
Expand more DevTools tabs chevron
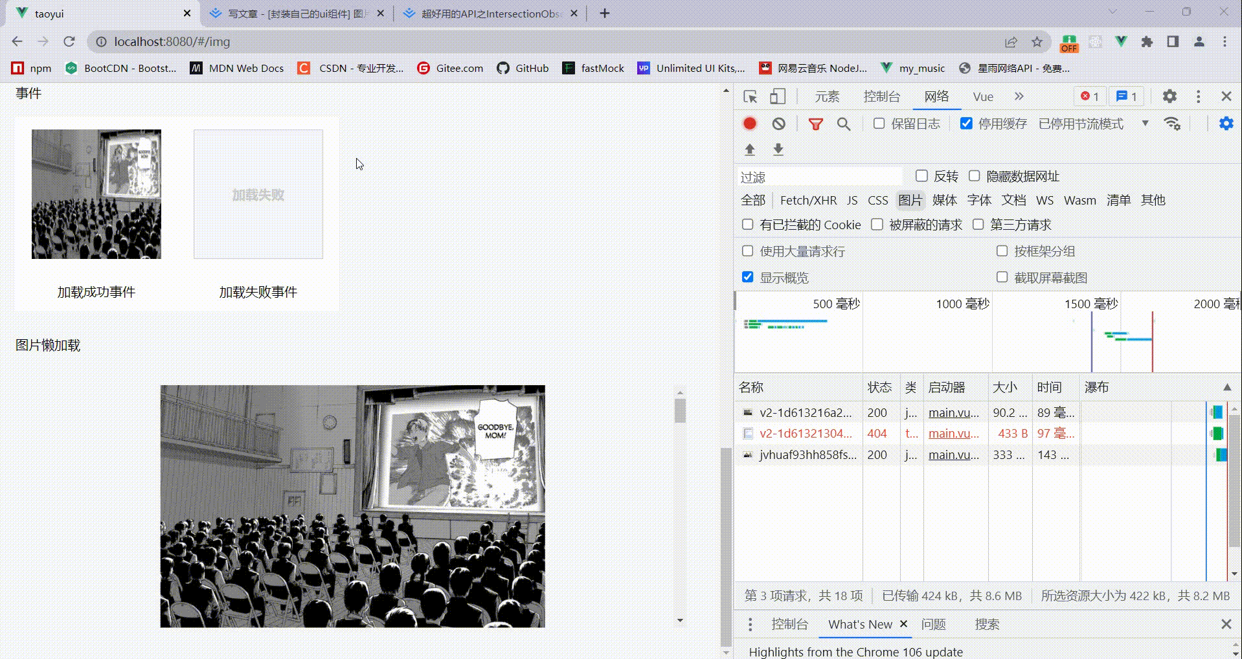1019,96
